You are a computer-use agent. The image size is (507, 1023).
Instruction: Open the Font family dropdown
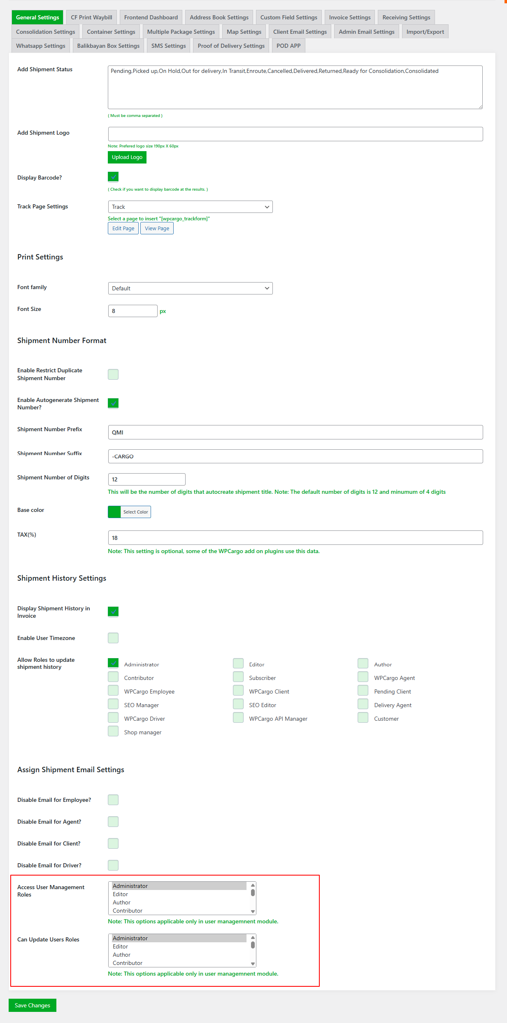point(190,288)
